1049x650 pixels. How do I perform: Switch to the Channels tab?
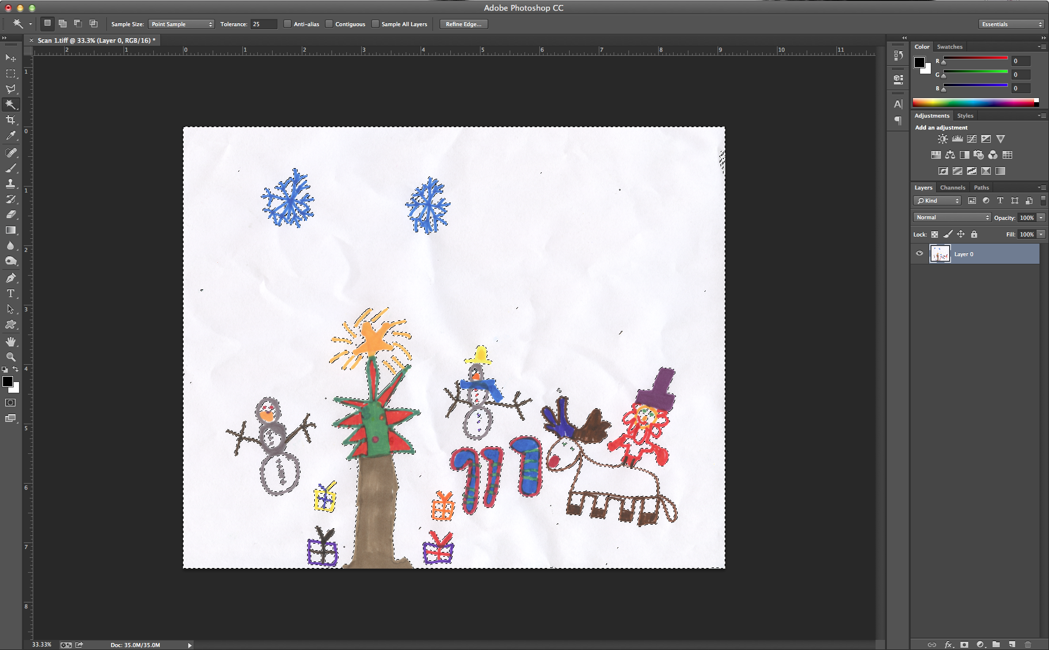pos(953,187)
